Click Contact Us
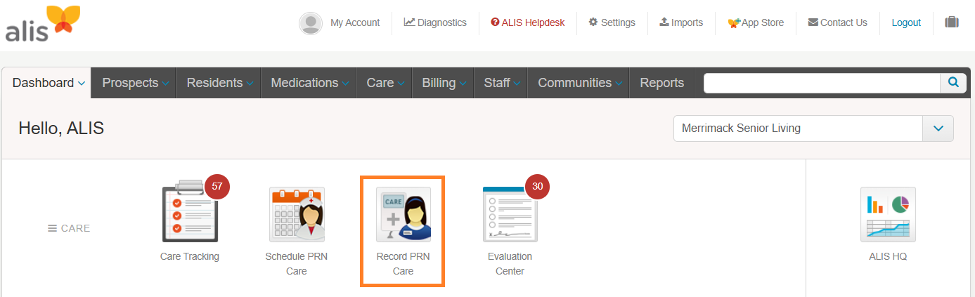The image size is (975, 297). 838,22
